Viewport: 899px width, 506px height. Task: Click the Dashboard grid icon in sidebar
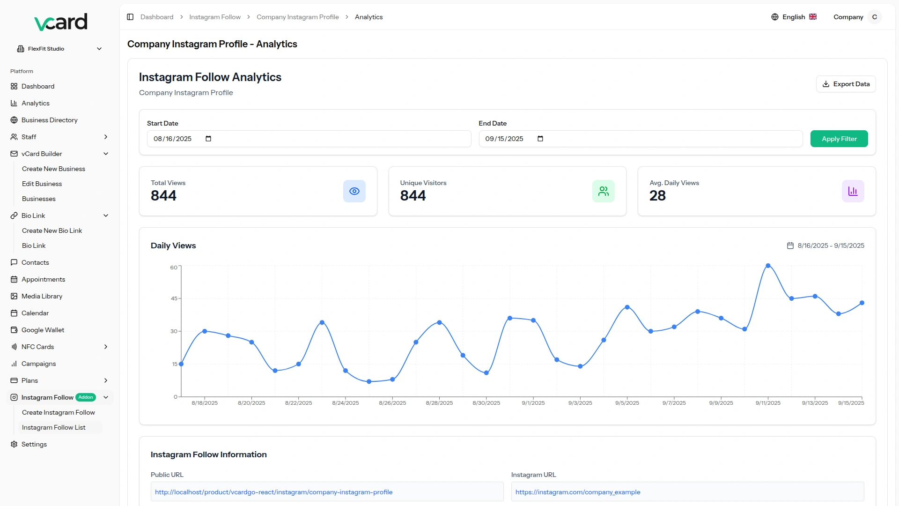coord(14,86)
